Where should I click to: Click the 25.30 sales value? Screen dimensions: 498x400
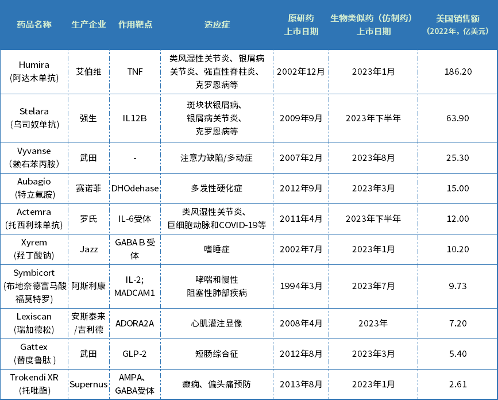458,157
